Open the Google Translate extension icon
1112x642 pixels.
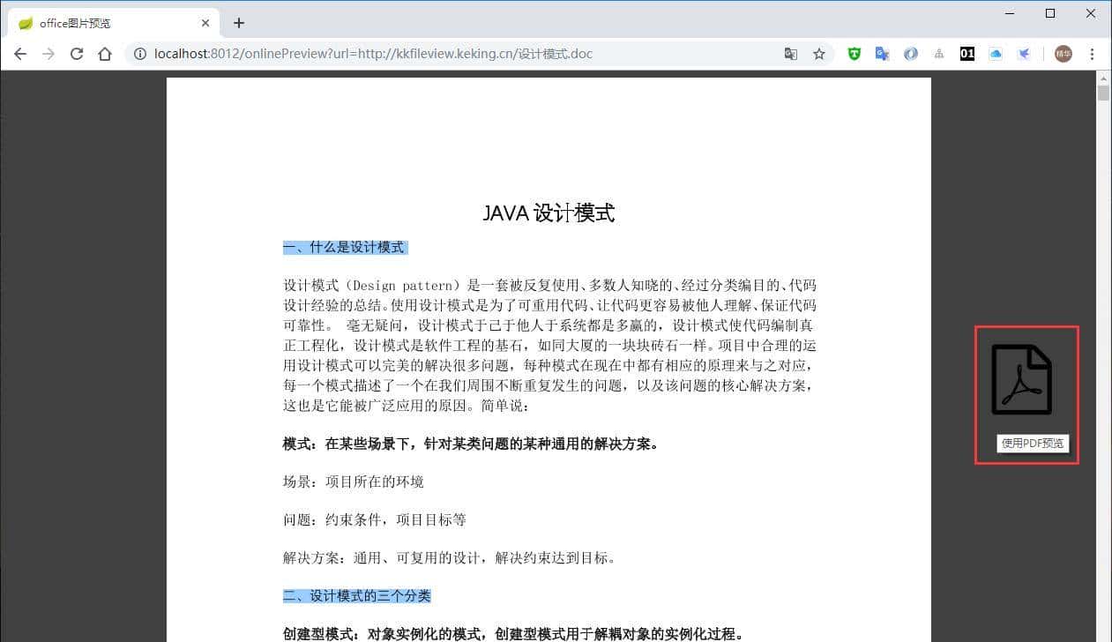[882, 54]
